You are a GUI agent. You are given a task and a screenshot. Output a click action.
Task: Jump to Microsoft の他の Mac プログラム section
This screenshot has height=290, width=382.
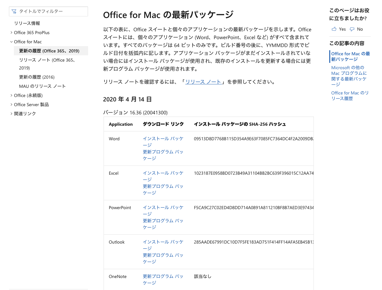(x=349, y=76)
